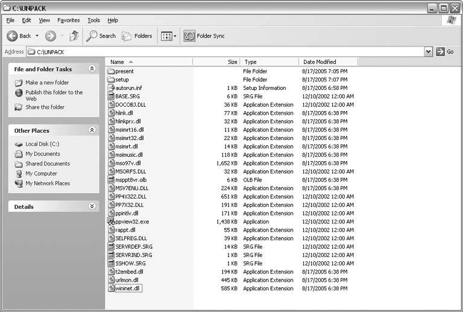Select the autorun.inf file icon
Screen dimensions: 463x312
111,88
